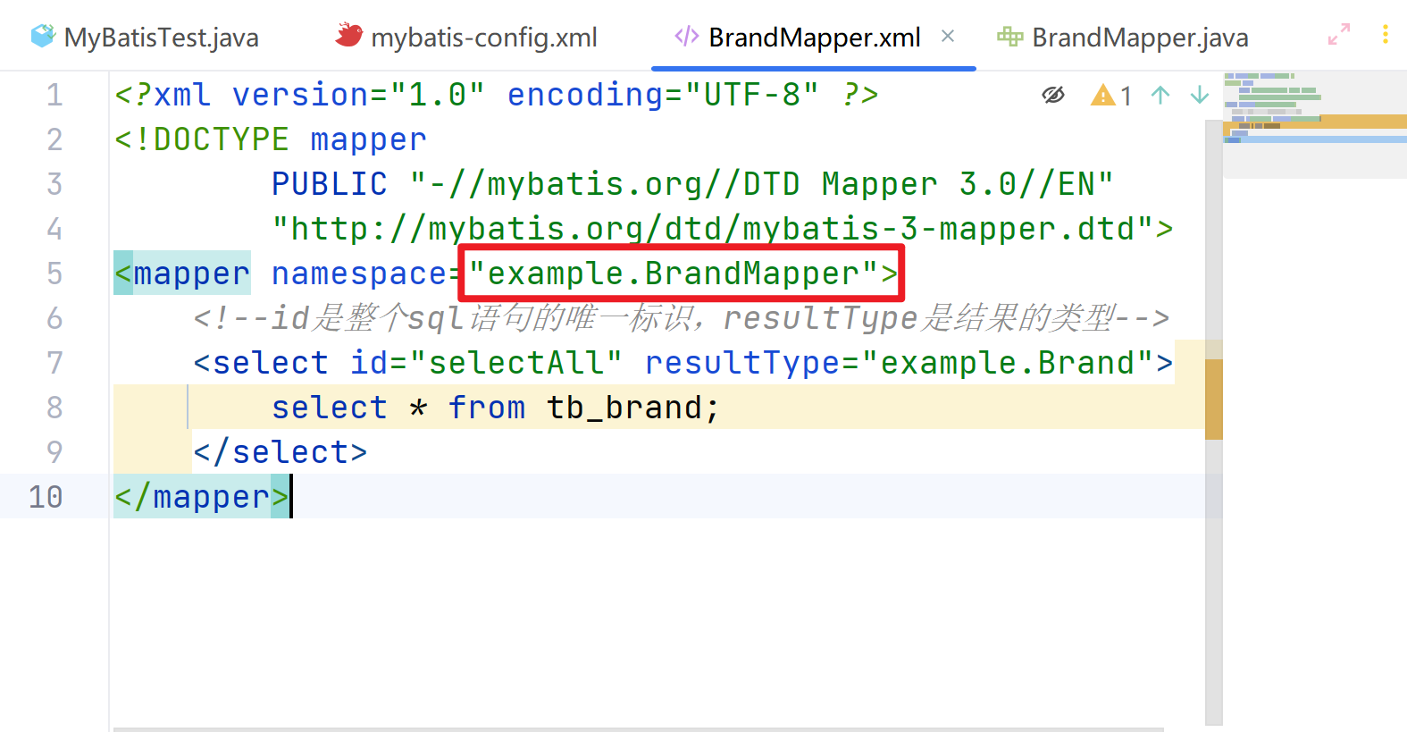Click the orange marker on the vertical scrollbar
1407x732 pixels.
click(1213, 399)
